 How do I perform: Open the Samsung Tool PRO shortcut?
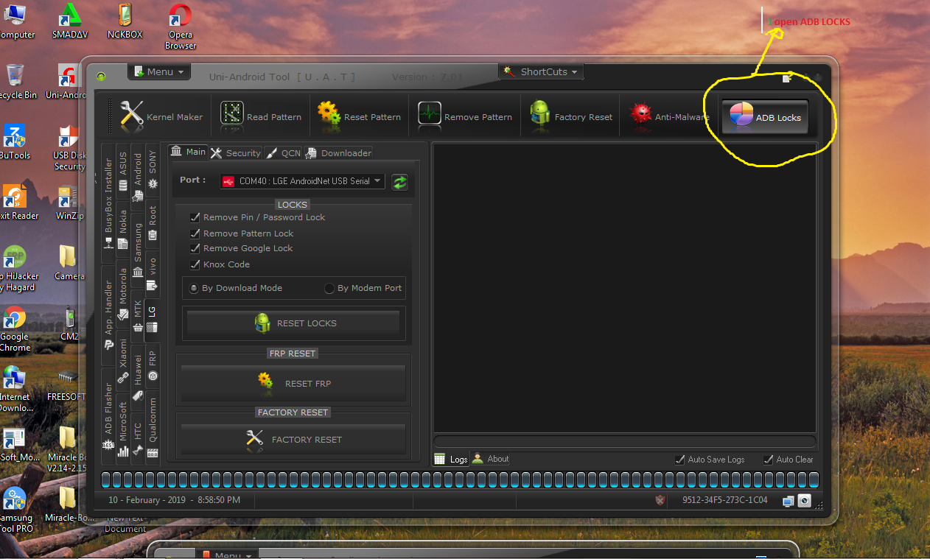(x=15, y=510)
